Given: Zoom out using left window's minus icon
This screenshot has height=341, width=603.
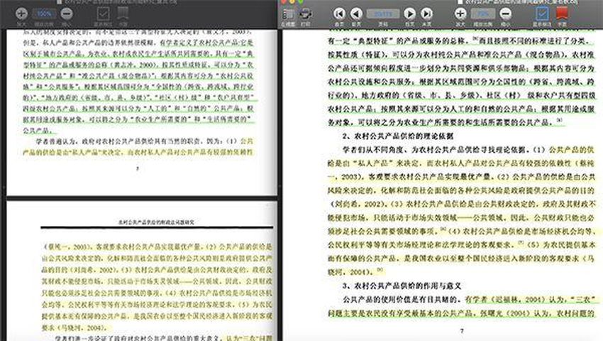Looking at the screenshot, I should click(x=67, y=13).
